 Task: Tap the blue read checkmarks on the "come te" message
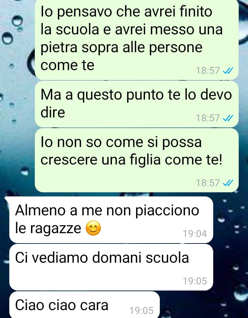point(228,71)
